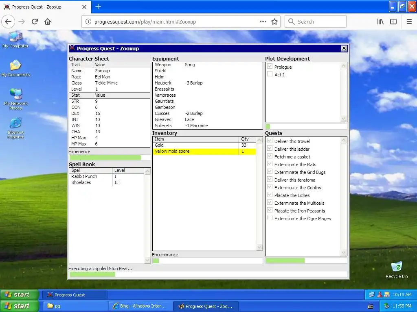The width and height of the screenshot is (417, 312).
Task: Click the Executing a crippled Stun Bear progress bar
Action: [208, 274]
